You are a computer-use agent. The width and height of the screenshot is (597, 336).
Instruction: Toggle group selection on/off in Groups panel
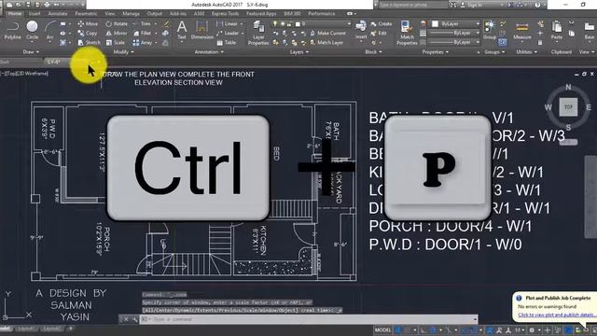[x=502, y=42]
